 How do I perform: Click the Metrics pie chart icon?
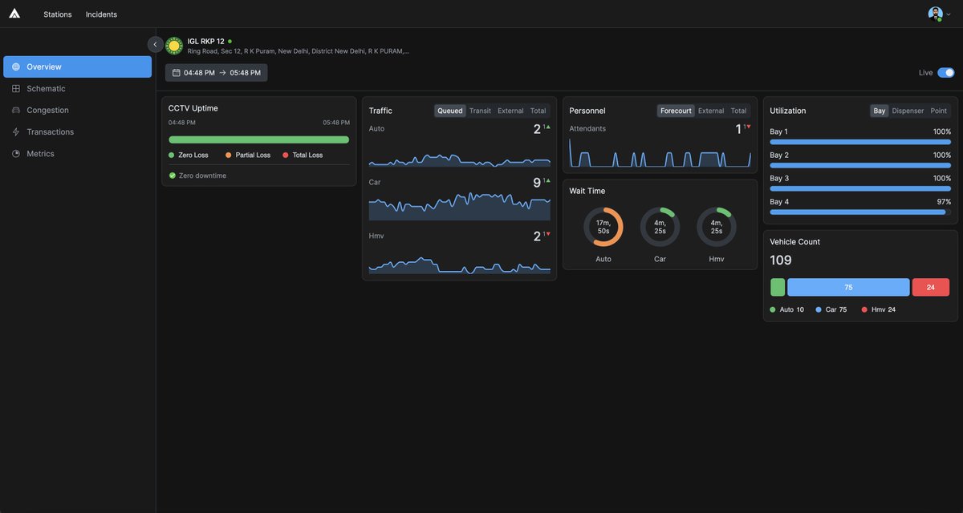[16, 153]
